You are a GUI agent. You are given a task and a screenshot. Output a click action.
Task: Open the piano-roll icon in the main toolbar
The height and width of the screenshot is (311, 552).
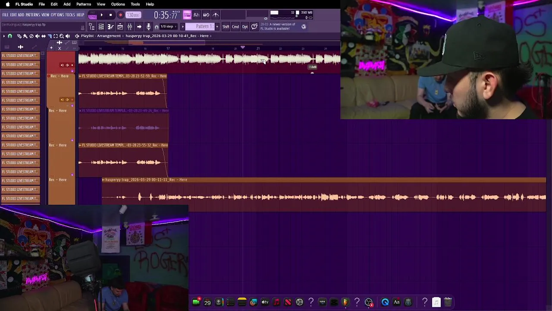coord(110,27)
